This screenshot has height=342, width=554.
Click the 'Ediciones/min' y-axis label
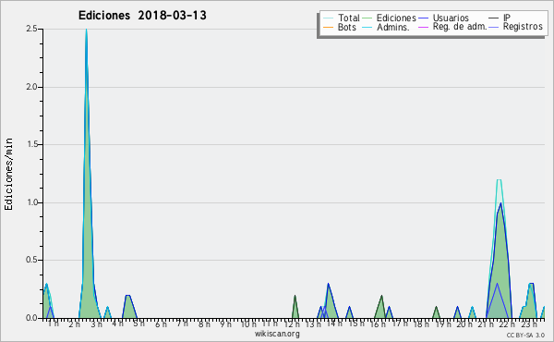pos(8,174)
